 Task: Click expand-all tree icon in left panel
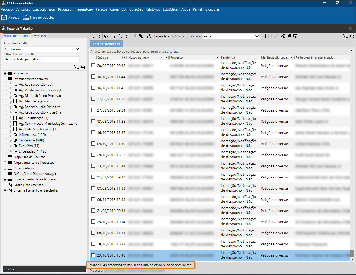(77, 67)
